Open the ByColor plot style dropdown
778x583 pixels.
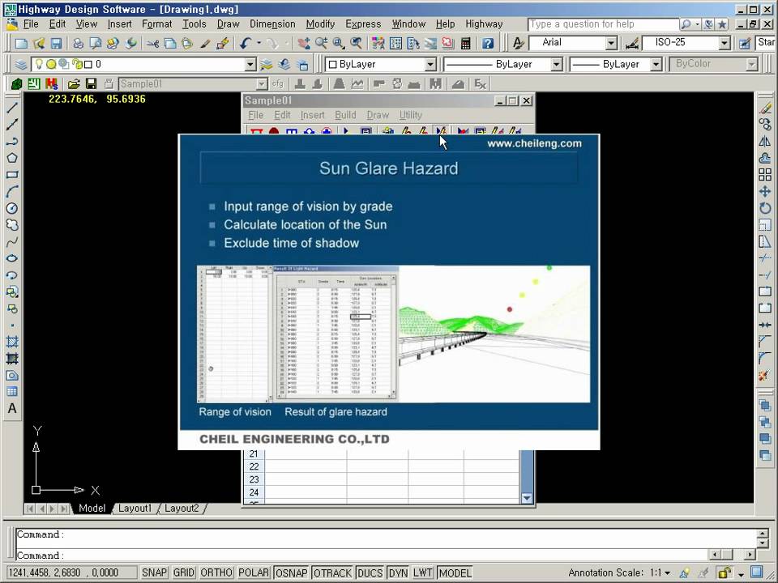(752, 65)
